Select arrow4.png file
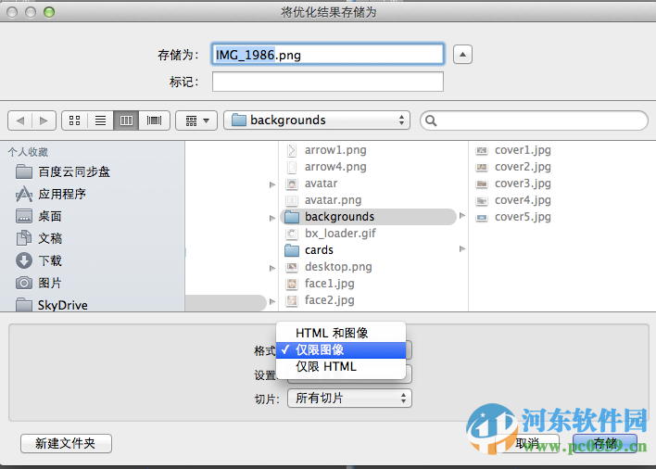This screenshot has width=656, height=469. pyautogui.click(x=326, y=167)
